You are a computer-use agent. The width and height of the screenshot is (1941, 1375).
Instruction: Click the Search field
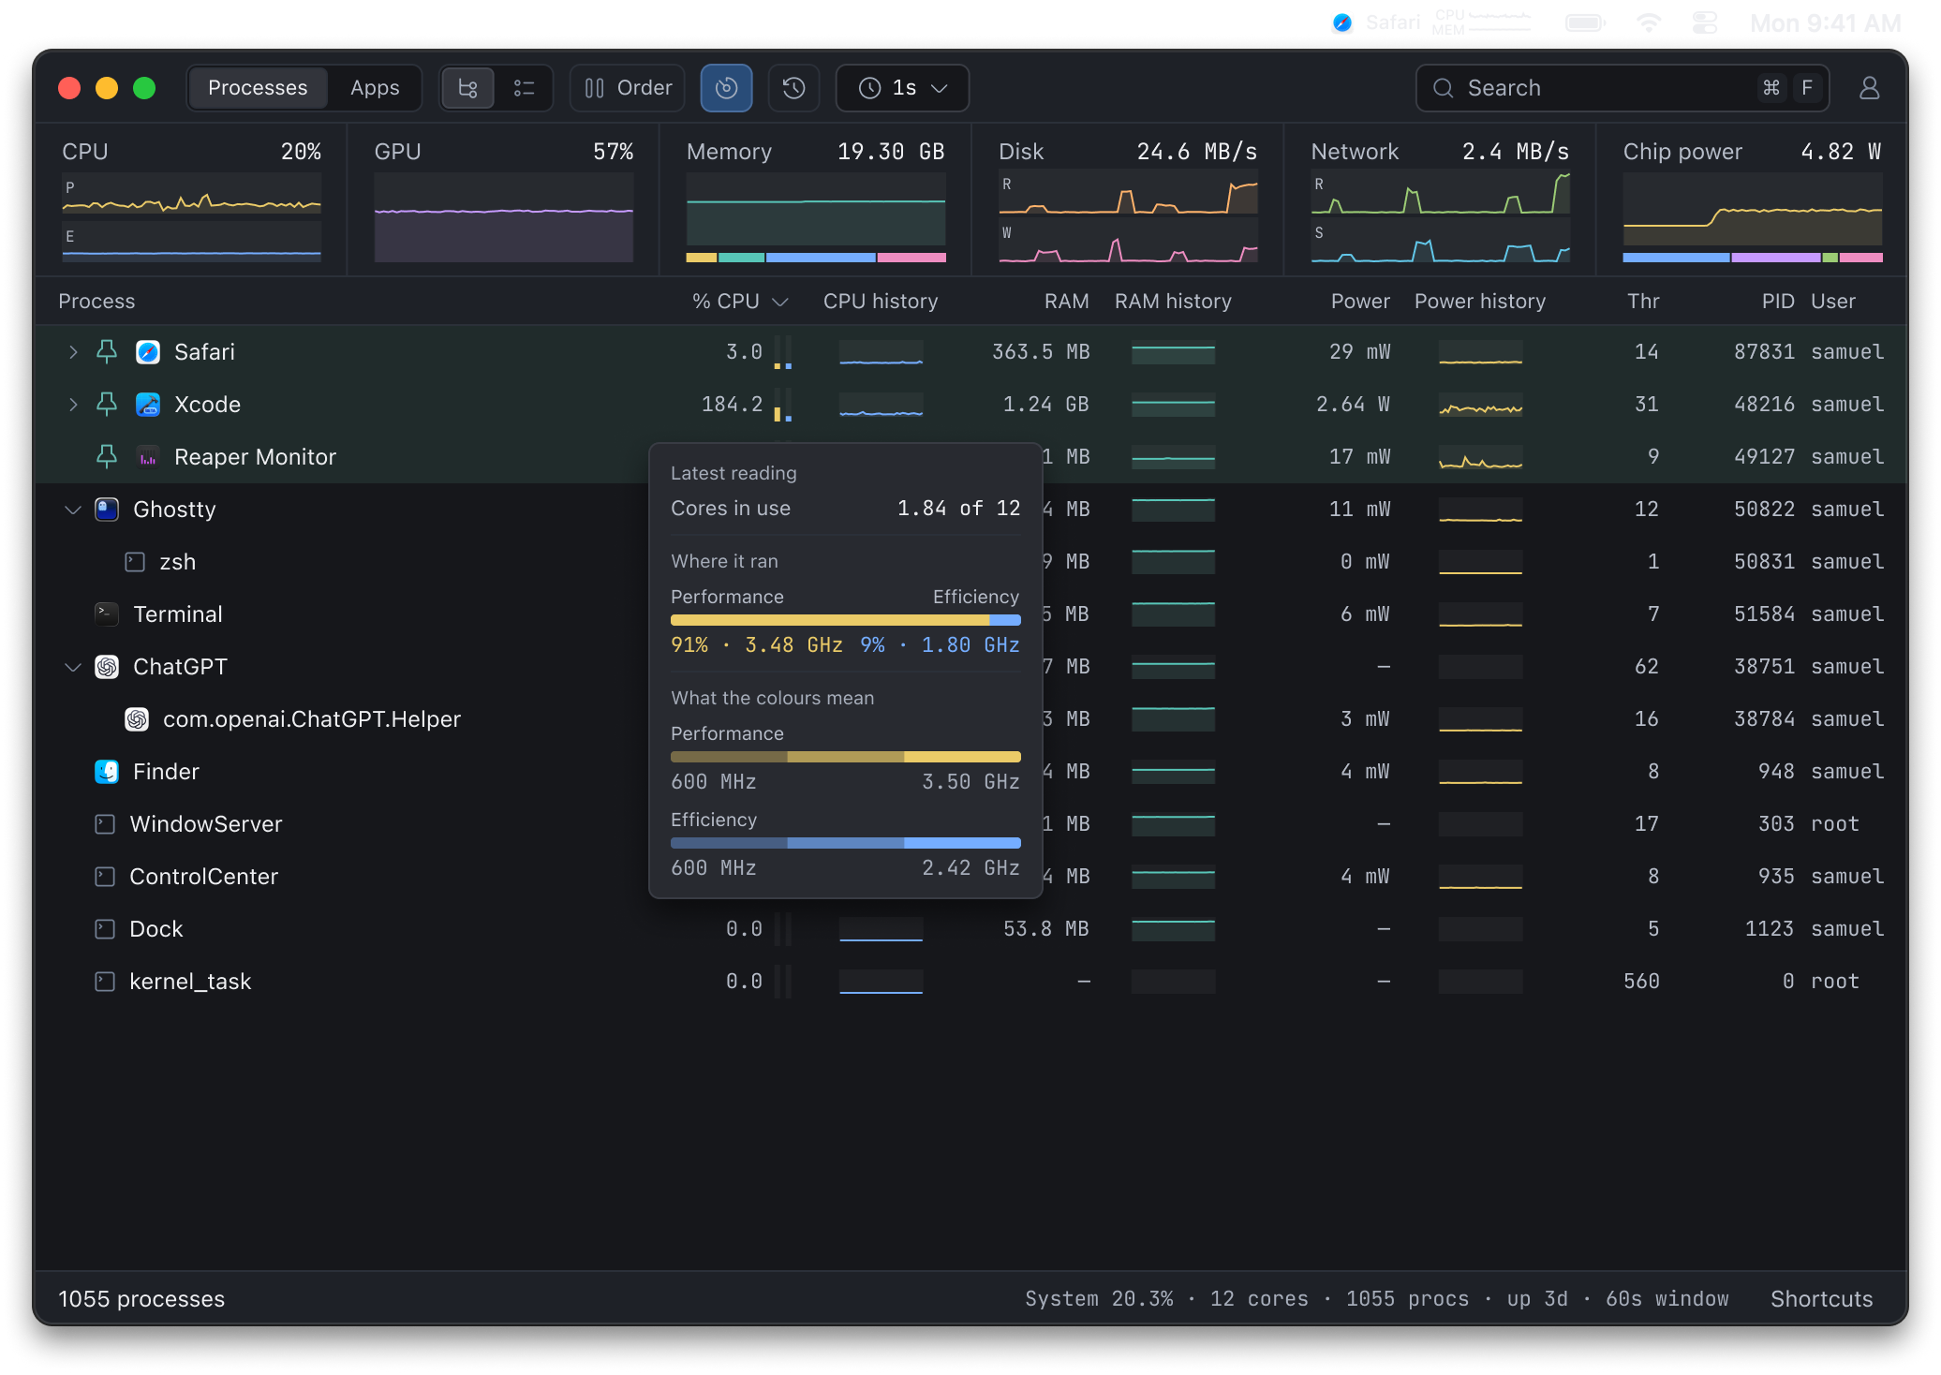tap(1622, 88)
